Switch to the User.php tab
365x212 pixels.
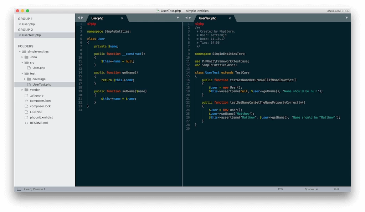pos(97,18)
